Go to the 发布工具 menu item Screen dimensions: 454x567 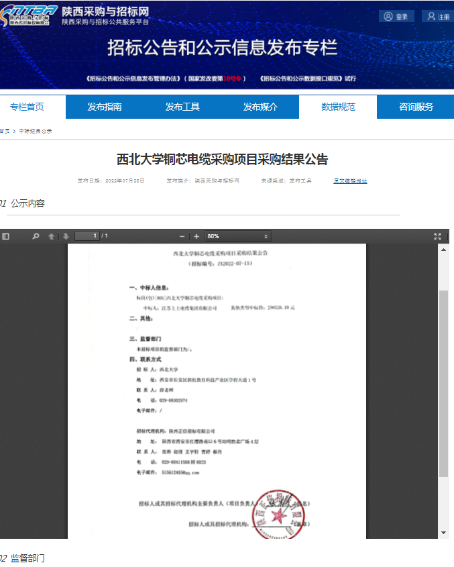click(x=182, y=107)
